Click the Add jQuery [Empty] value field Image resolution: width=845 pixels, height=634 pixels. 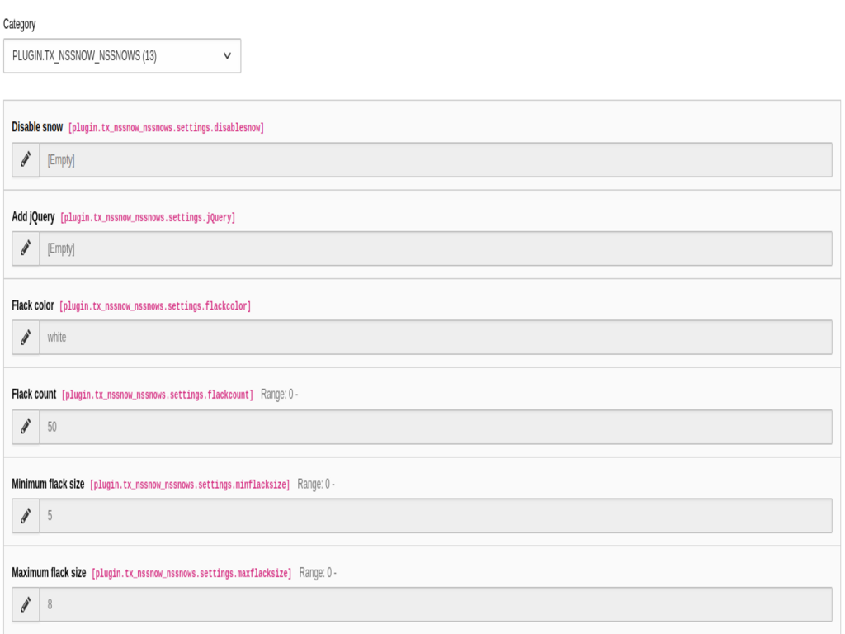[x=436, y=248]
